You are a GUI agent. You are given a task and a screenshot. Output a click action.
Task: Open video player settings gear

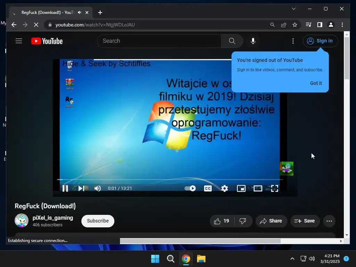(224, 188)
